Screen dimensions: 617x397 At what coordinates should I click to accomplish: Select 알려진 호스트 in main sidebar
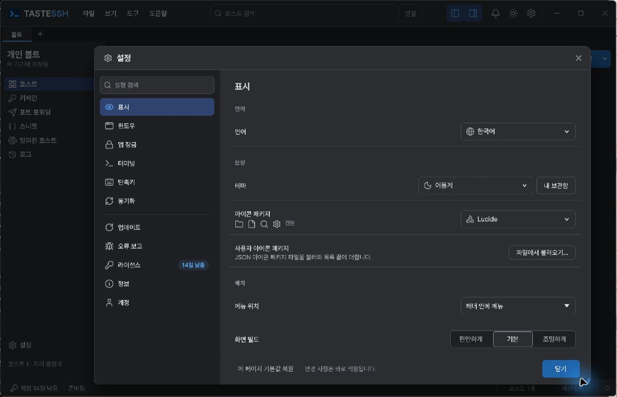pyautogui.click(x=49, y=141)
